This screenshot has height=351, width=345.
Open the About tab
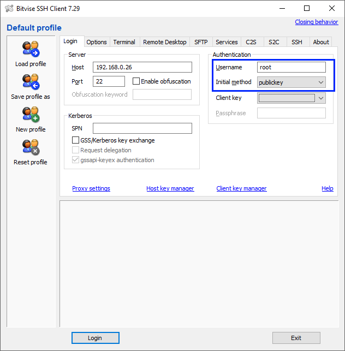pyautogui.click(x=321, y=42)
